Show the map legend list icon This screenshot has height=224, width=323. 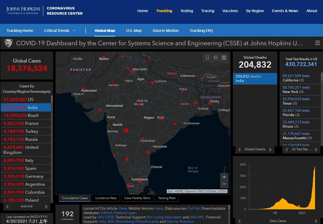click(x=216, y=58)
